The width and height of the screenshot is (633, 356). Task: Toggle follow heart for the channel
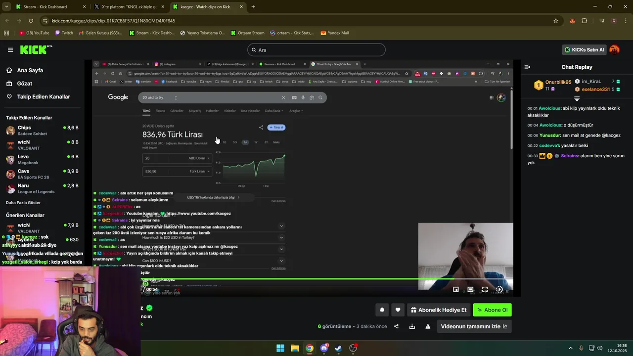[398, 310]
